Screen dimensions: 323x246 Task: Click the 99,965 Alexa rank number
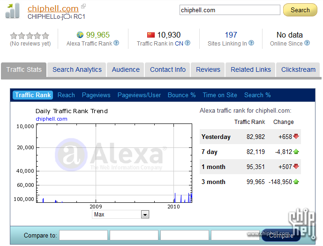(x=98, y=35)
